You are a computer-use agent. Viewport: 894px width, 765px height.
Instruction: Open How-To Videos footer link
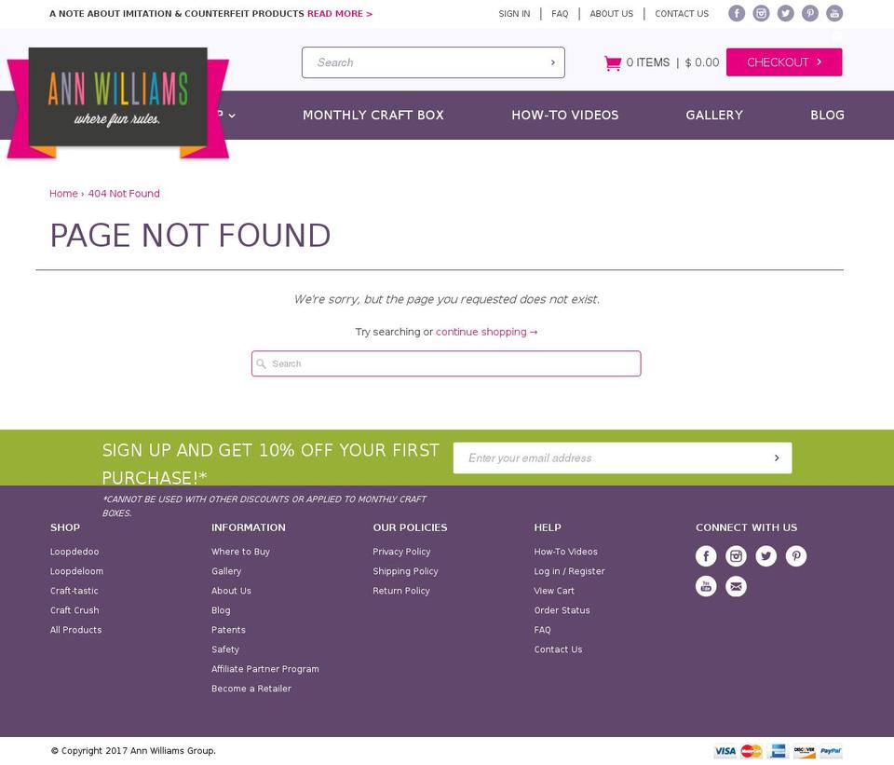[x=565, y=552]
